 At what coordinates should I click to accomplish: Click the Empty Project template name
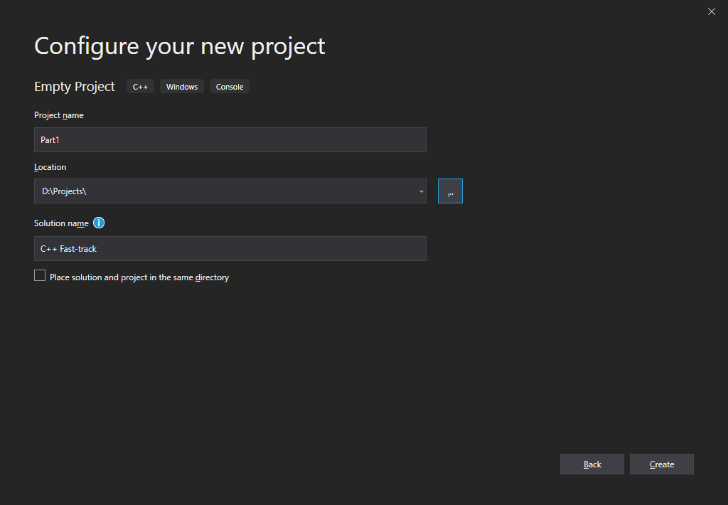click(74, 86)
